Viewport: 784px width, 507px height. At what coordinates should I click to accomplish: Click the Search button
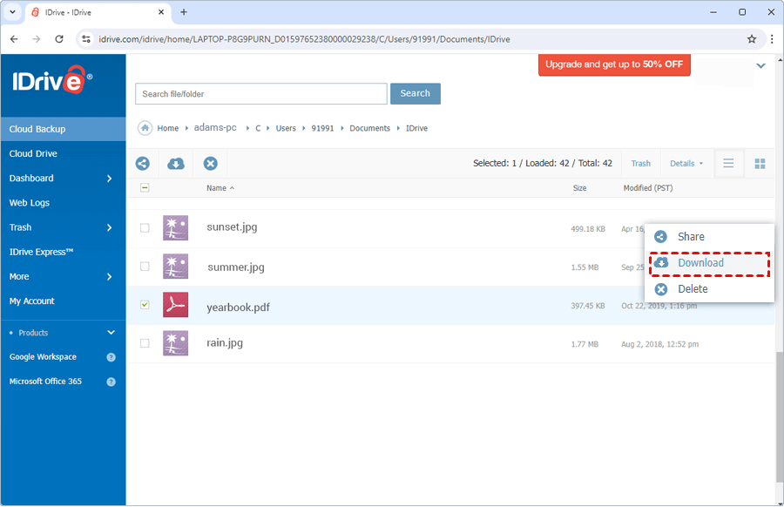(415, 93)
